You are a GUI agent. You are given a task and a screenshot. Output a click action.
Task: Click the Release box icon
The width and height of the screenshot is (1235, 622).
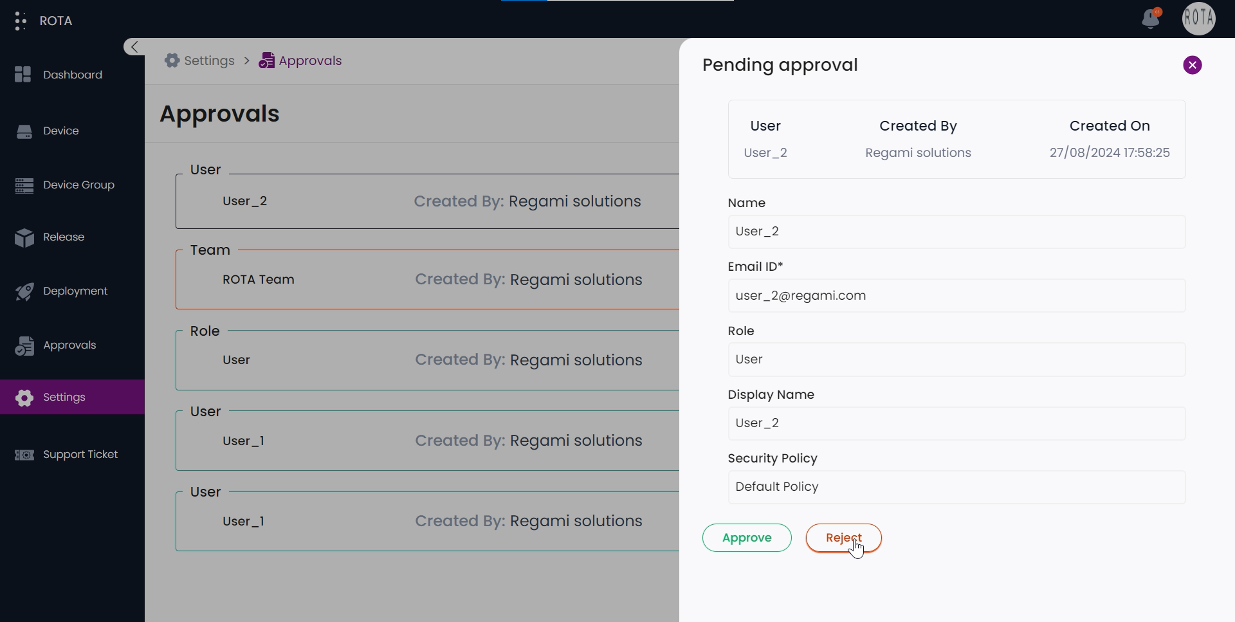tap(24, 237)
